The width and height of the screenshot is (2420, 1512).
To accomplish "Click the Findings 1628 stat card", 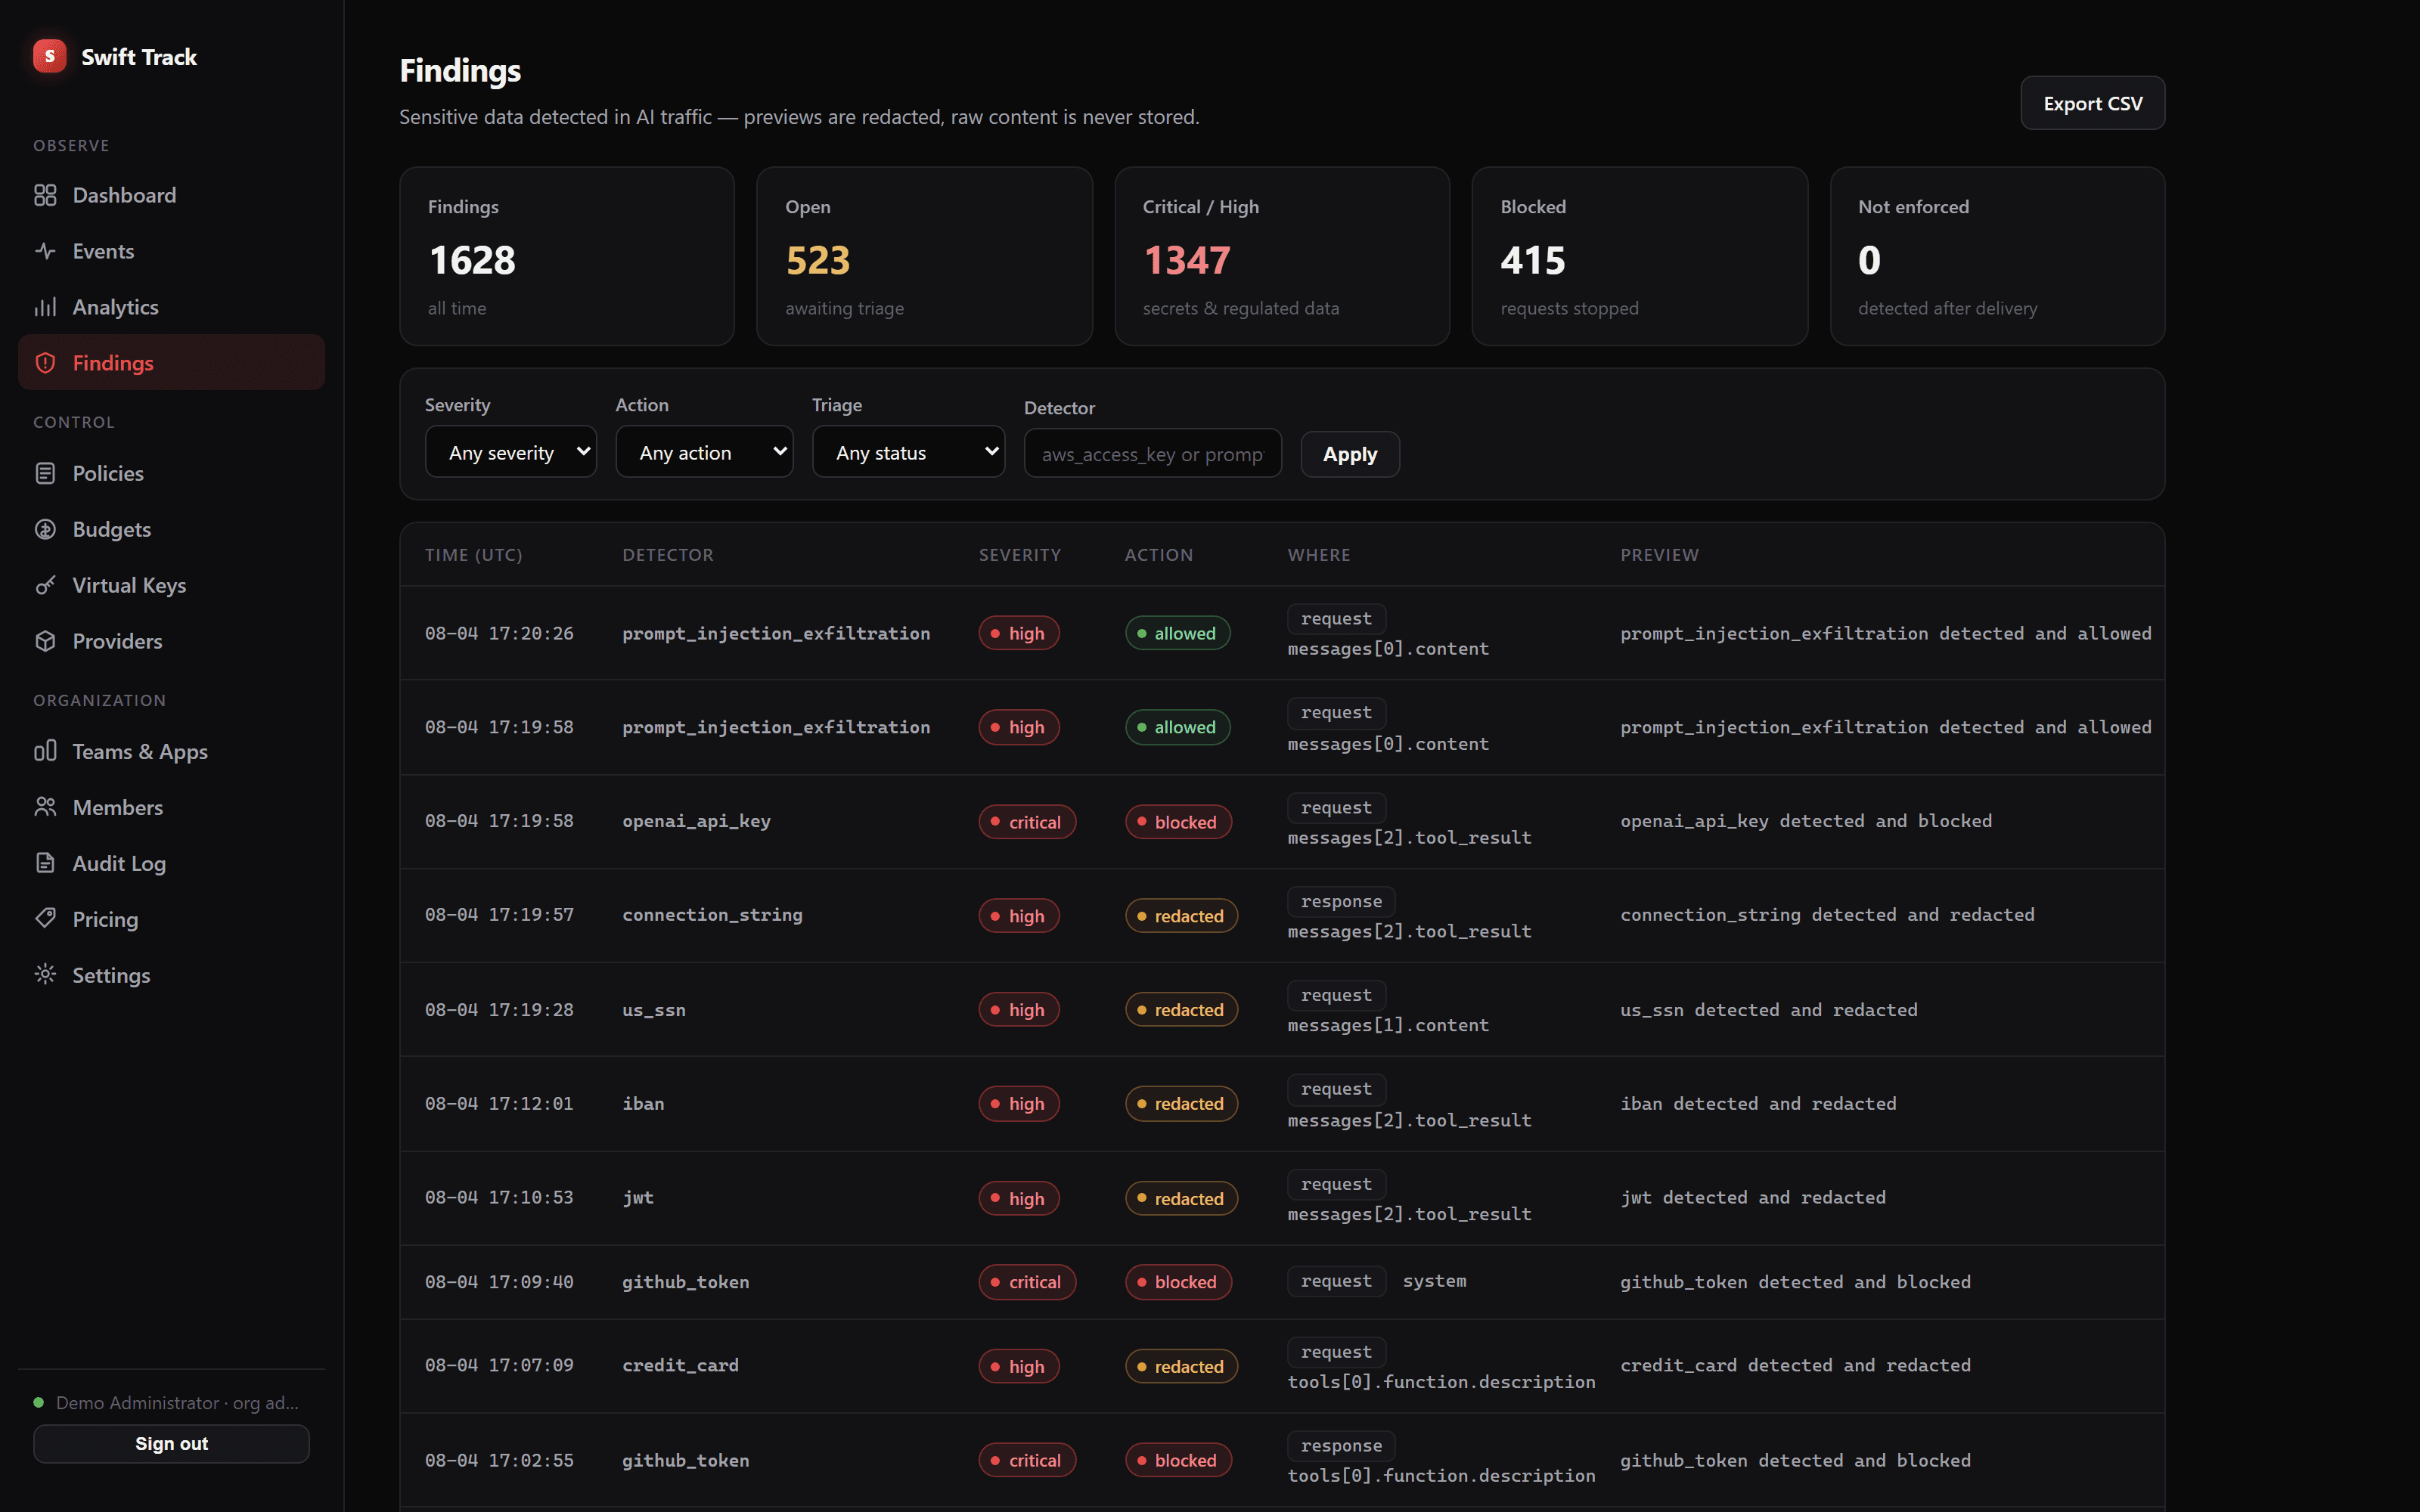I will point(567,256).
